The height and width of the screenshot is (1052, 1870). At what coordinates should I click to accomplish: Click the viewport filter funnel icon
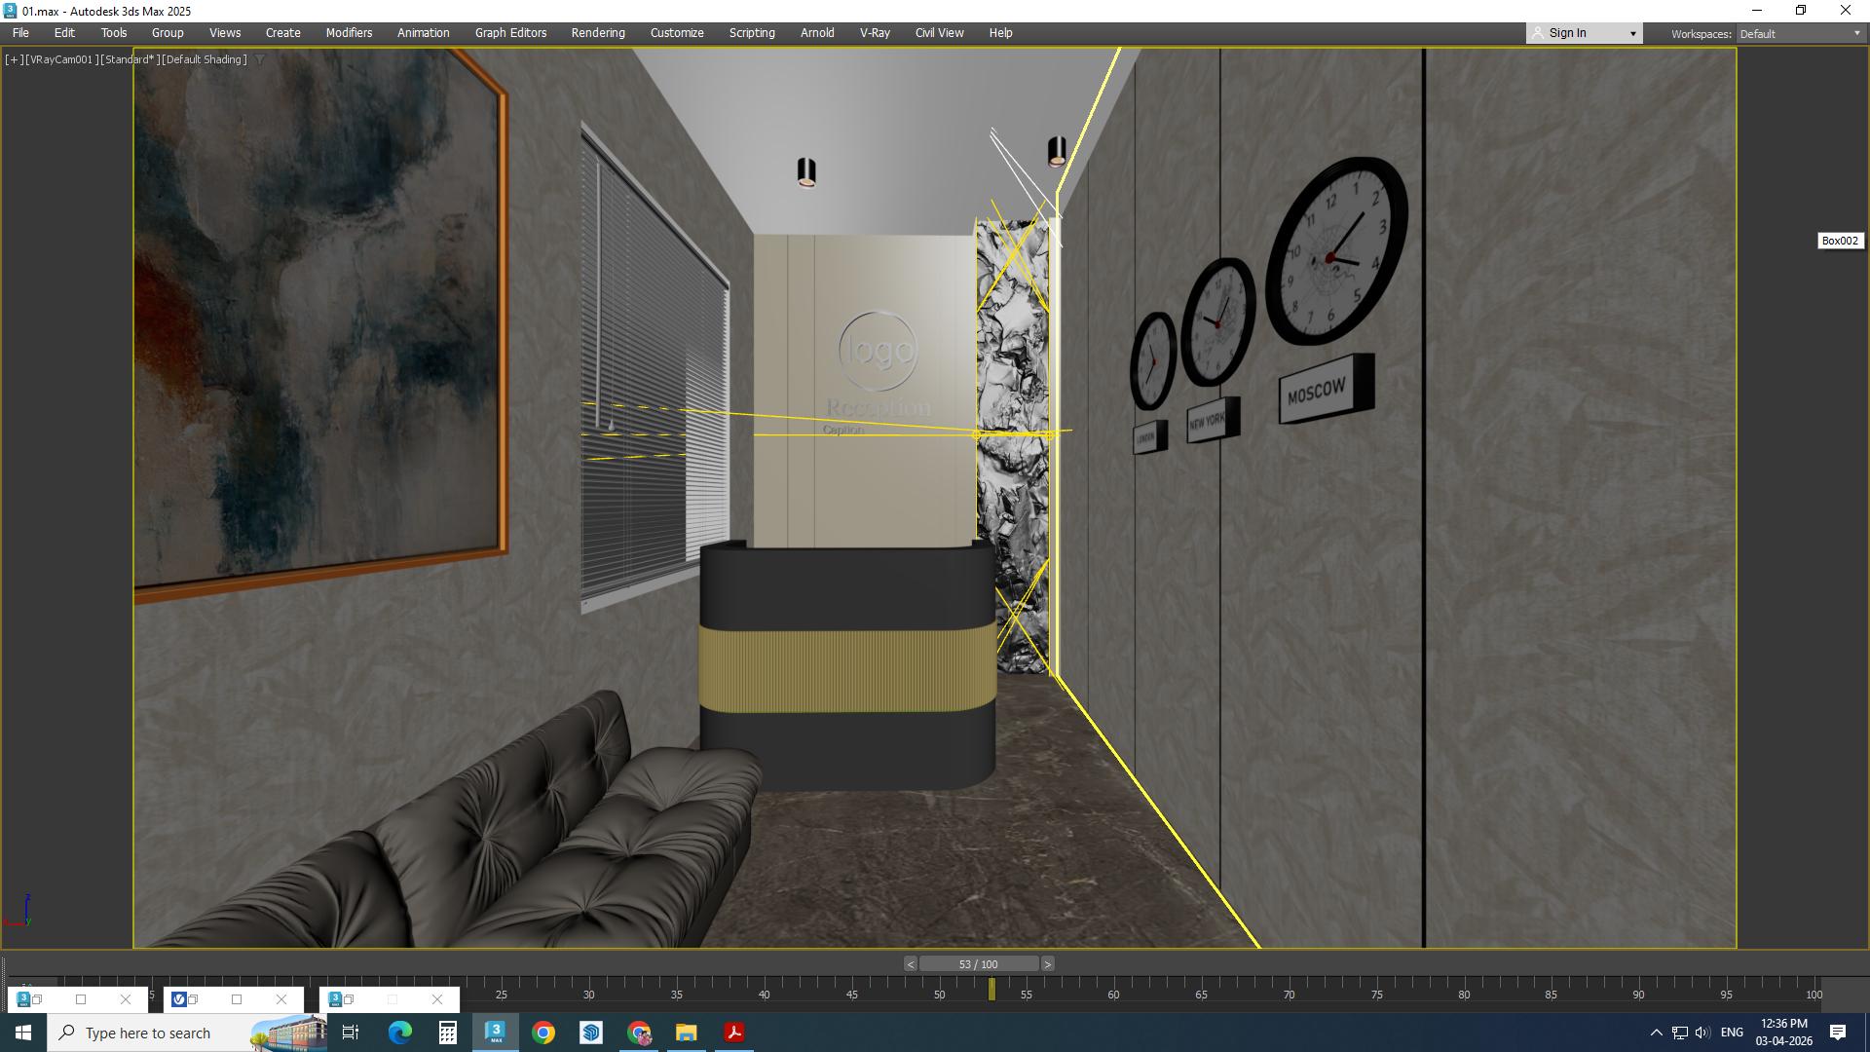point(260,59)
